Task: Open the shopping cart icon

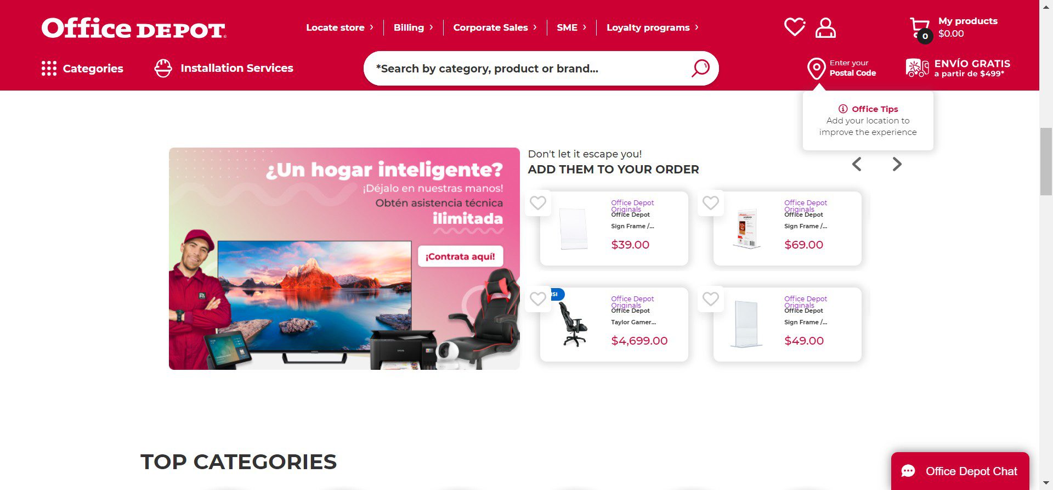Action: 921,30
